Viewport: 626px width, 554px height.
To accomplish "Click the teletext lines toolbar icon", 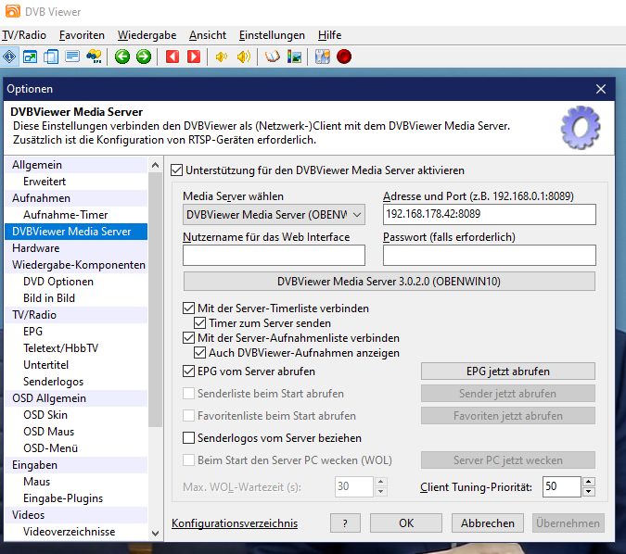I will [72, 57].
